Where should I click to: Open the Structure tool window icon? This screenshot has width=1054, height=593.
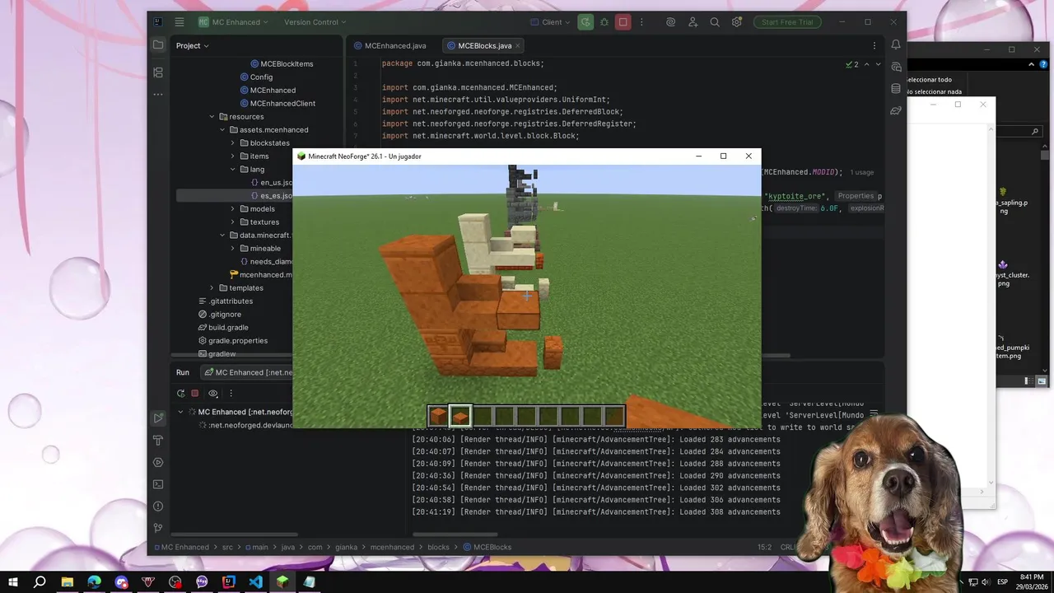158,72
